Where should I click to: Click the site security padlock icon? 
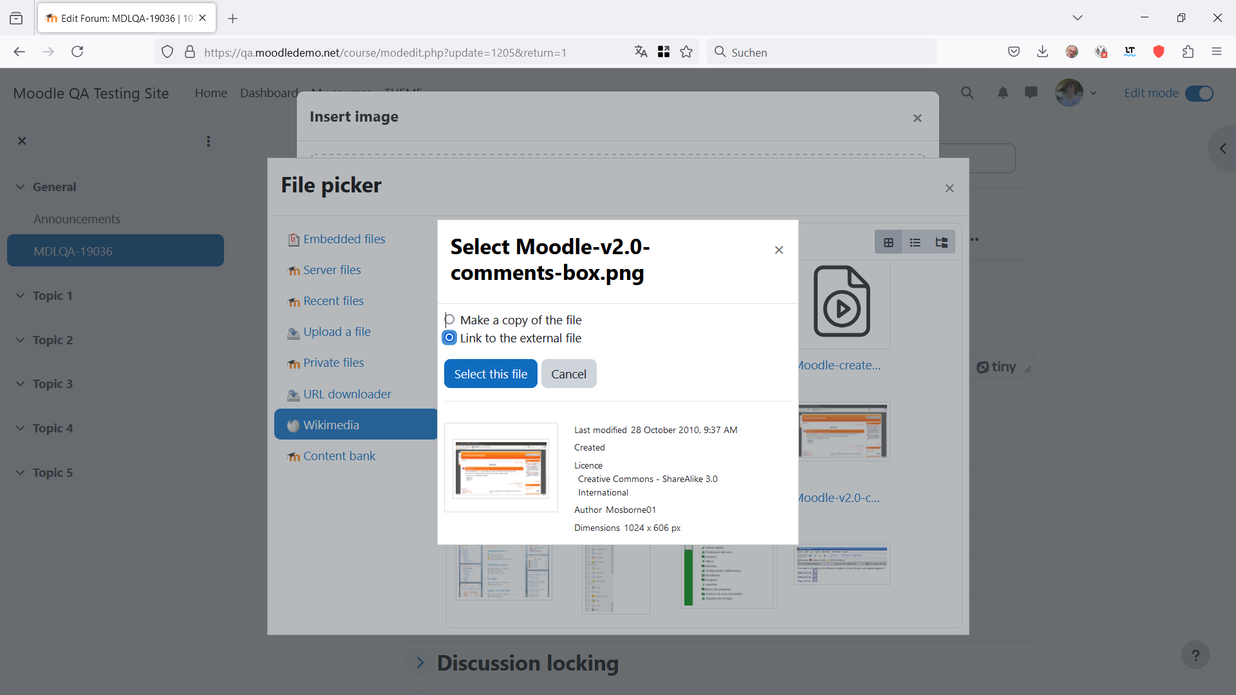tap(190, 51)
